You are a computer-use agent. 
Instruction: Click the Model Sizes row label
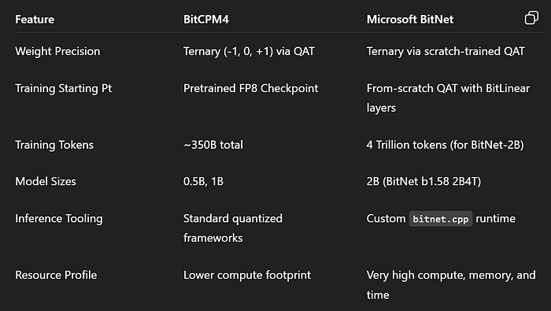pyautogui.click(x=46, y=181)
